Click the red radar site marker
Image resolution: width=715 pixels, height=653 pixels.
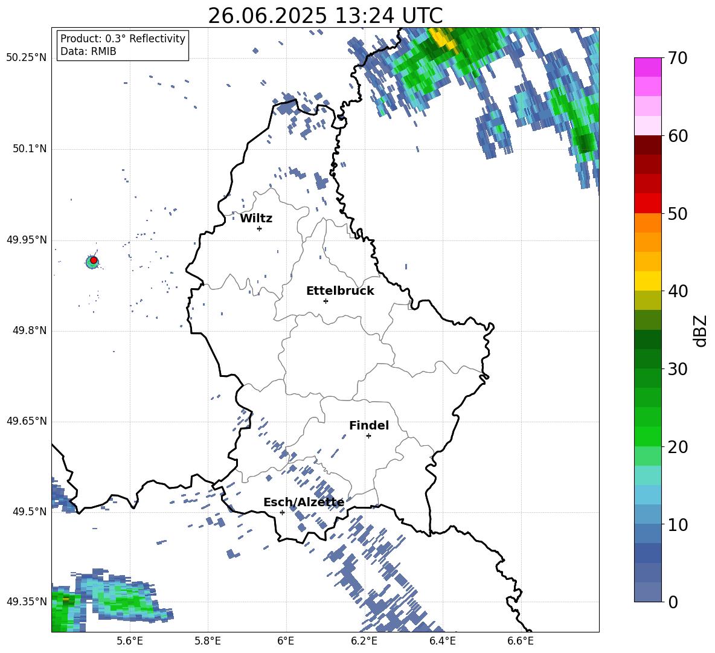[x=94, y=260]
